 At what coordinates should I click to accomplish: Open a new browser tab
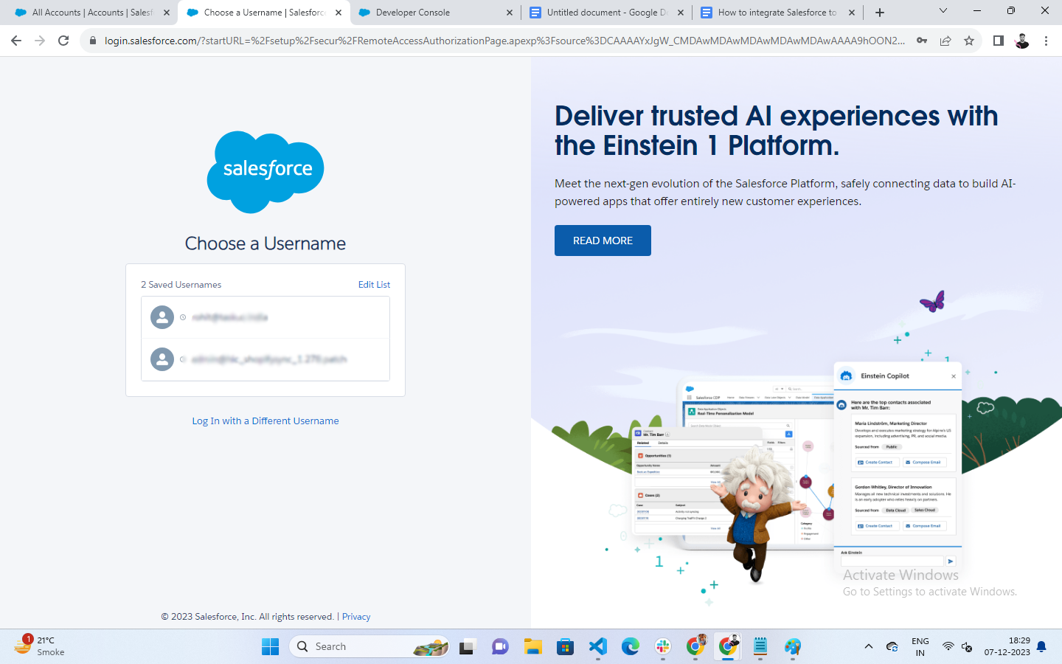[880, 13]
